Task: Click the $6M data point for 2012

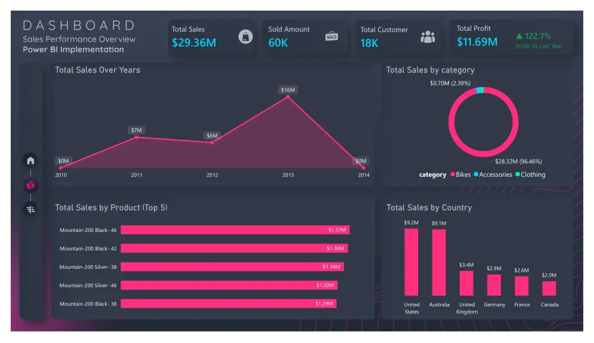Action: click(212, 143)
